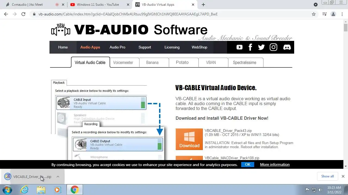Screen dimensions: 348x195
Task: Close the downloads bar
Action: pyautogui.click(x=343, y=176)
